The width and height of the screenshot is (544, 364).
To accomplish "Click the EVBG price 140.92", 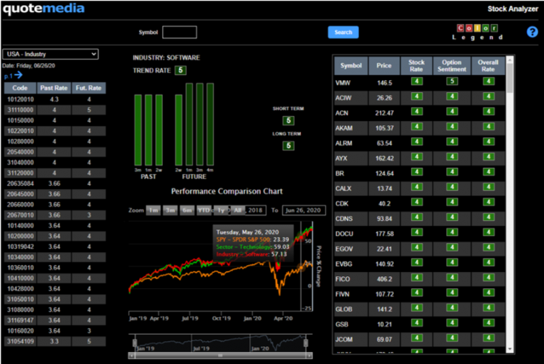I will (385, 264).
